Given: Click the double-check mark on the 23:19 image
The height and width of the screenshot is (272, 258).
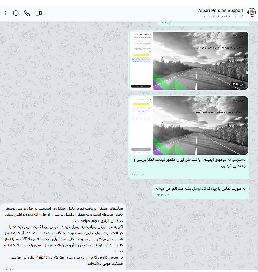Looking at the screenshot, I should tap(242, 85).
